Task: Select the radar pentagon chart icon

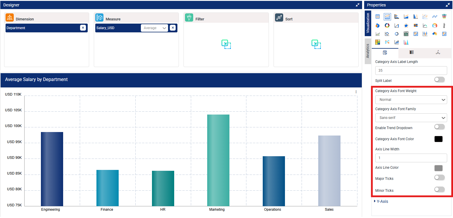Action: tap(406, 26)
